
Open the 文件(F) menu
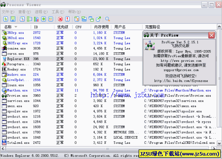[x=8, y=12]
